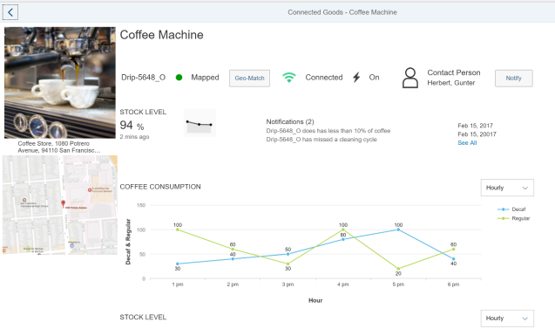This screenshot has width=555, height=329.
Task: Click the stock level sparkline chart
Action: [200, 123]
